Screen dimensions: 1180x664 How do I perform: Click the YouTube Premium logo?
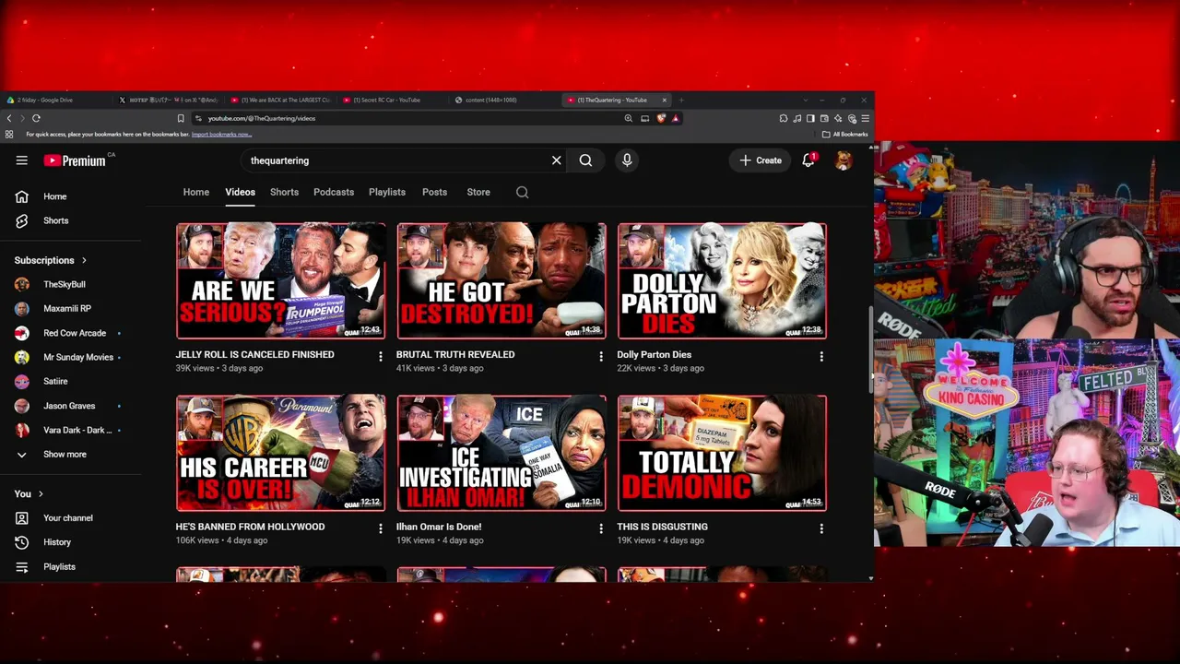coord(76,160)
